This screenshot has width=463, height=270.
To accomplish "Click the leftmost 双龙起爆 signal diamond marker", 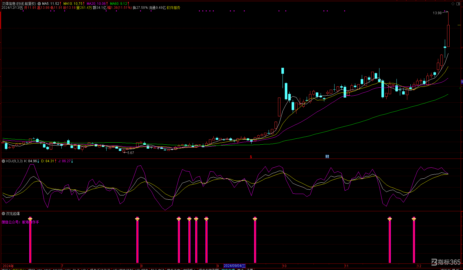I will (30, 219).
